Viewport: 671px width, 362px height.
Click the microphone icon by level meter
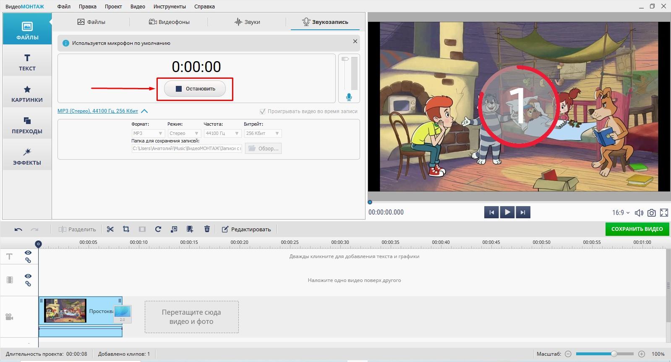(349, 97)
